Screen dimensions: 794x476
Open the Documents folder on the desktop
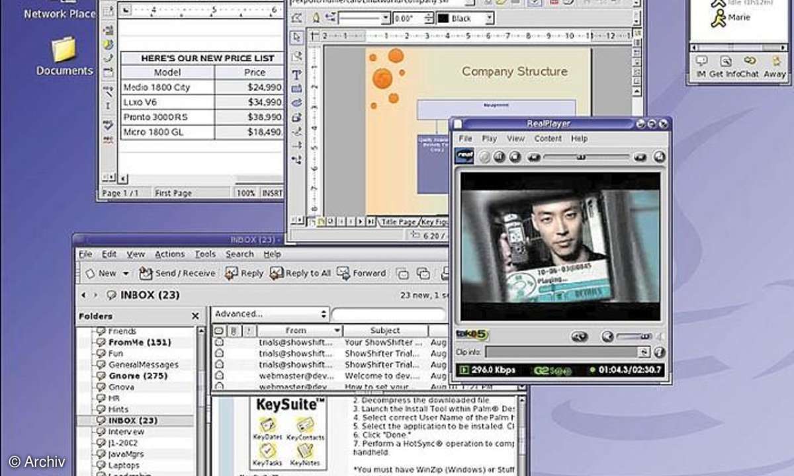pyautogui.click(x=64, y=56)
